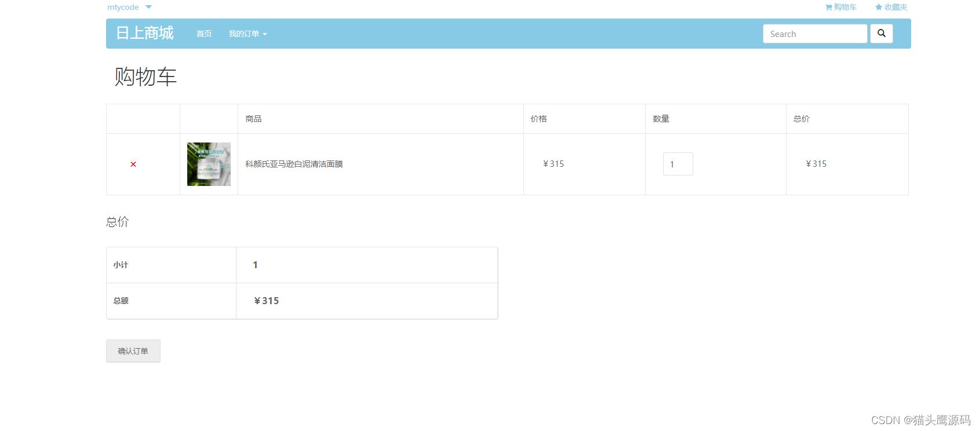Click the 数量 column header

click(x=661, y=119)
